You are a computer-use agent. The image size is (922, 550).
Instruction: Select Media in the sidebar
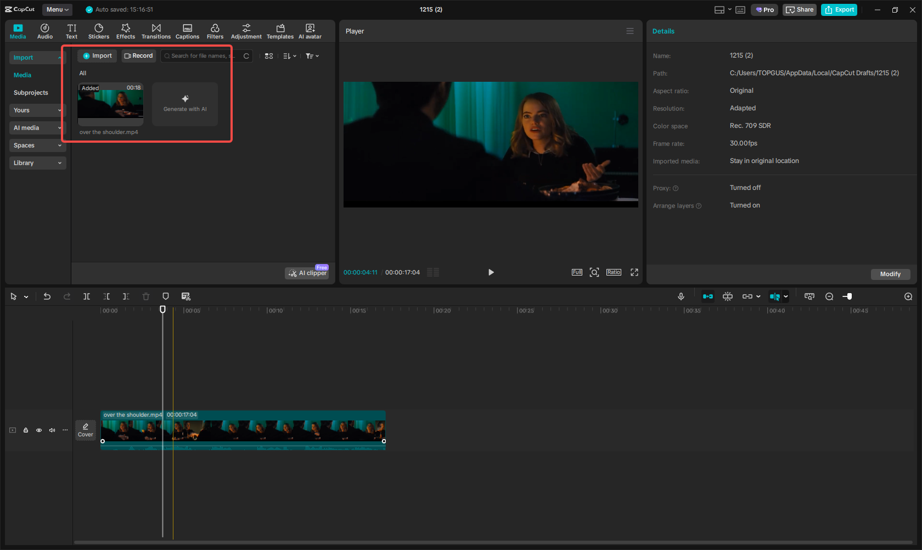(x=23, y=75)
